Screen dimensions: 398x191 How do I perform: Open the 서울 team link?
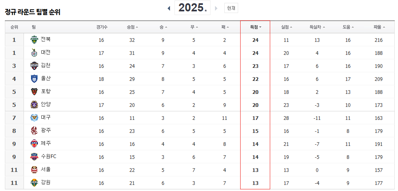(45, 169)
